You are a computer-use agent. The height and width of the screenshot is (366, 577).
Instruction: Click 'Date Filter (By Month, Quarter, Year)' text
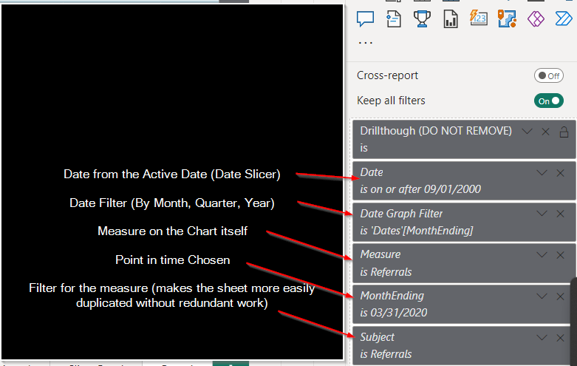coord(172,203)
